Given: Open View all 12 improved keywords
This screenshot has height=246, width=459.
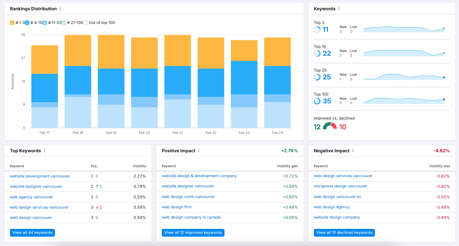Looking at the screenshot, I should 193,233.
